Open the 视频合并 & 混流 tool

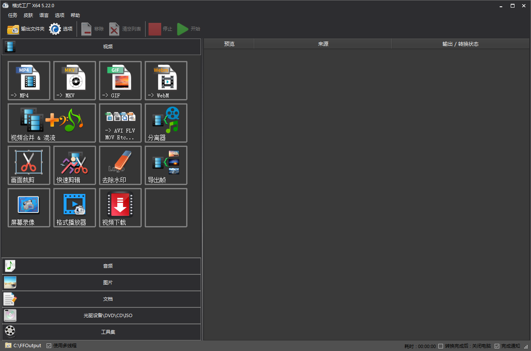coord(52,123)
